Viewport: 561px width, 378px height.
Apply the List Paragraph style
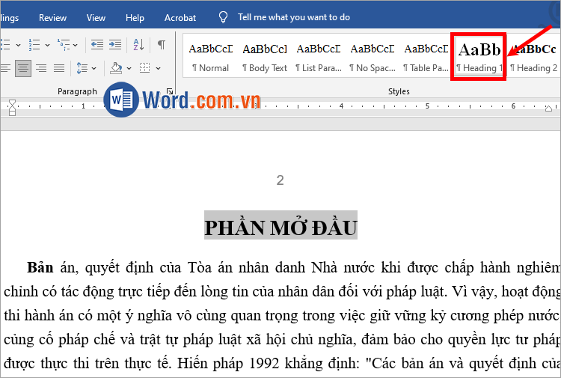tap(319, 58)
